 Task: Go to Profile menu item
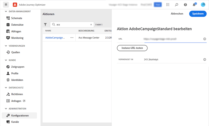[15, 73]
